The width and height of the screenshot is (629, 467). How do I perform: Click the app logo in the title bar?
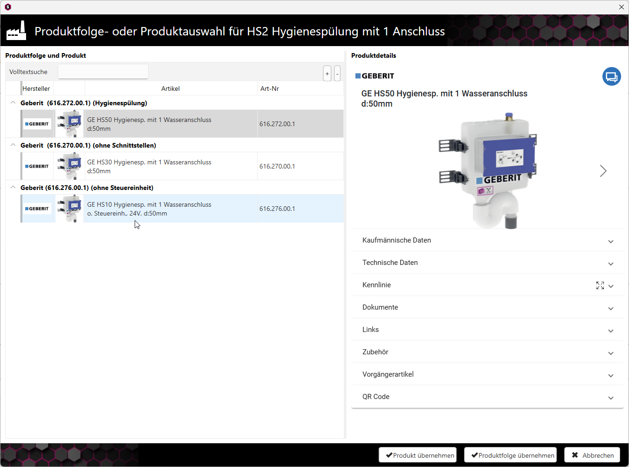click(8, 7)
